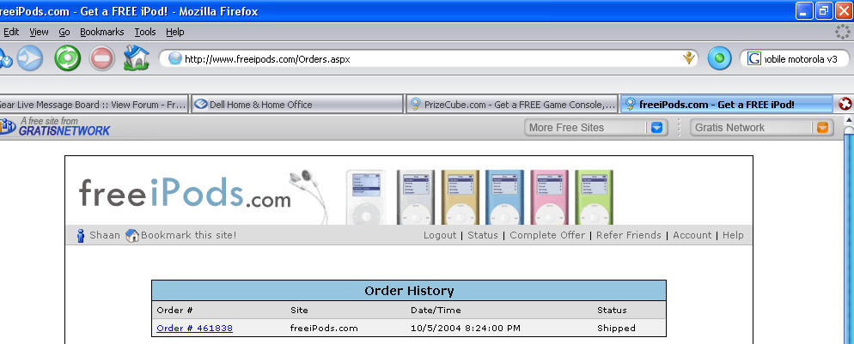
Task: Click the green iPod mini image
Action: click(594, 196)
